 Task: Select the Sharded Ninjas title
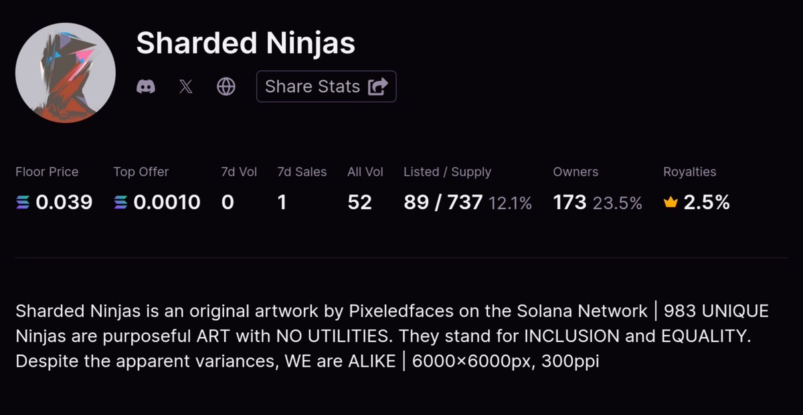246,43
